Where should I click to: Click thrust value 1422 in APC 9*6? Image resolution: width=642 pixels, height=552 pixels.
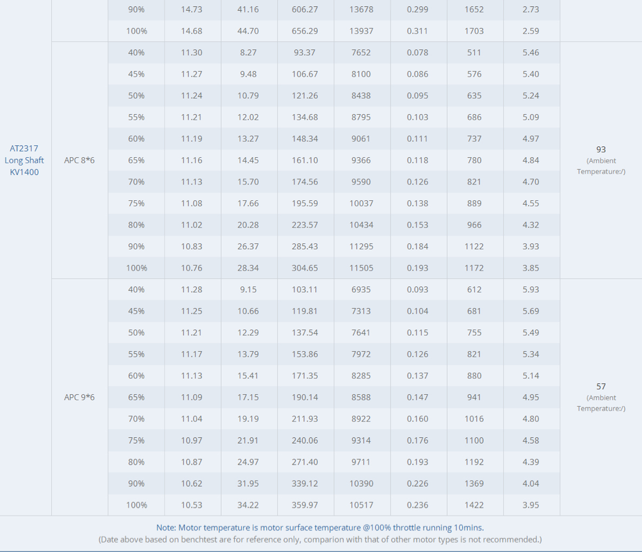click(x=474, y=505)
